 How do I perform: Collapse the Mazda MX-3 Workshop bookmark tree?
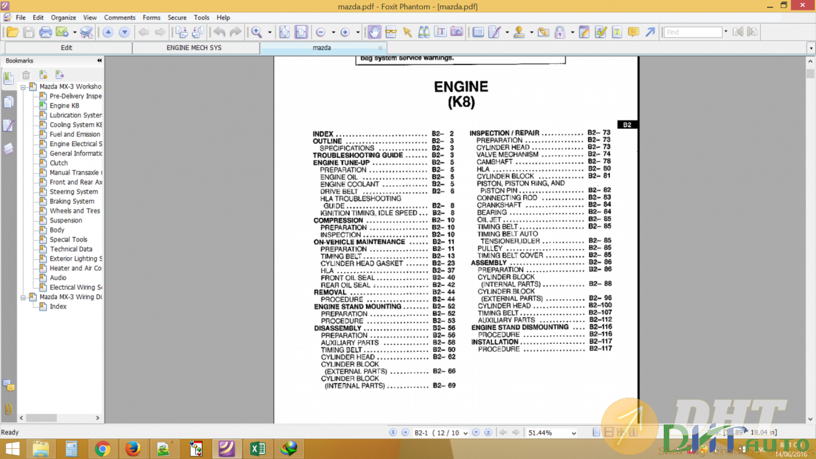(23, 87)
